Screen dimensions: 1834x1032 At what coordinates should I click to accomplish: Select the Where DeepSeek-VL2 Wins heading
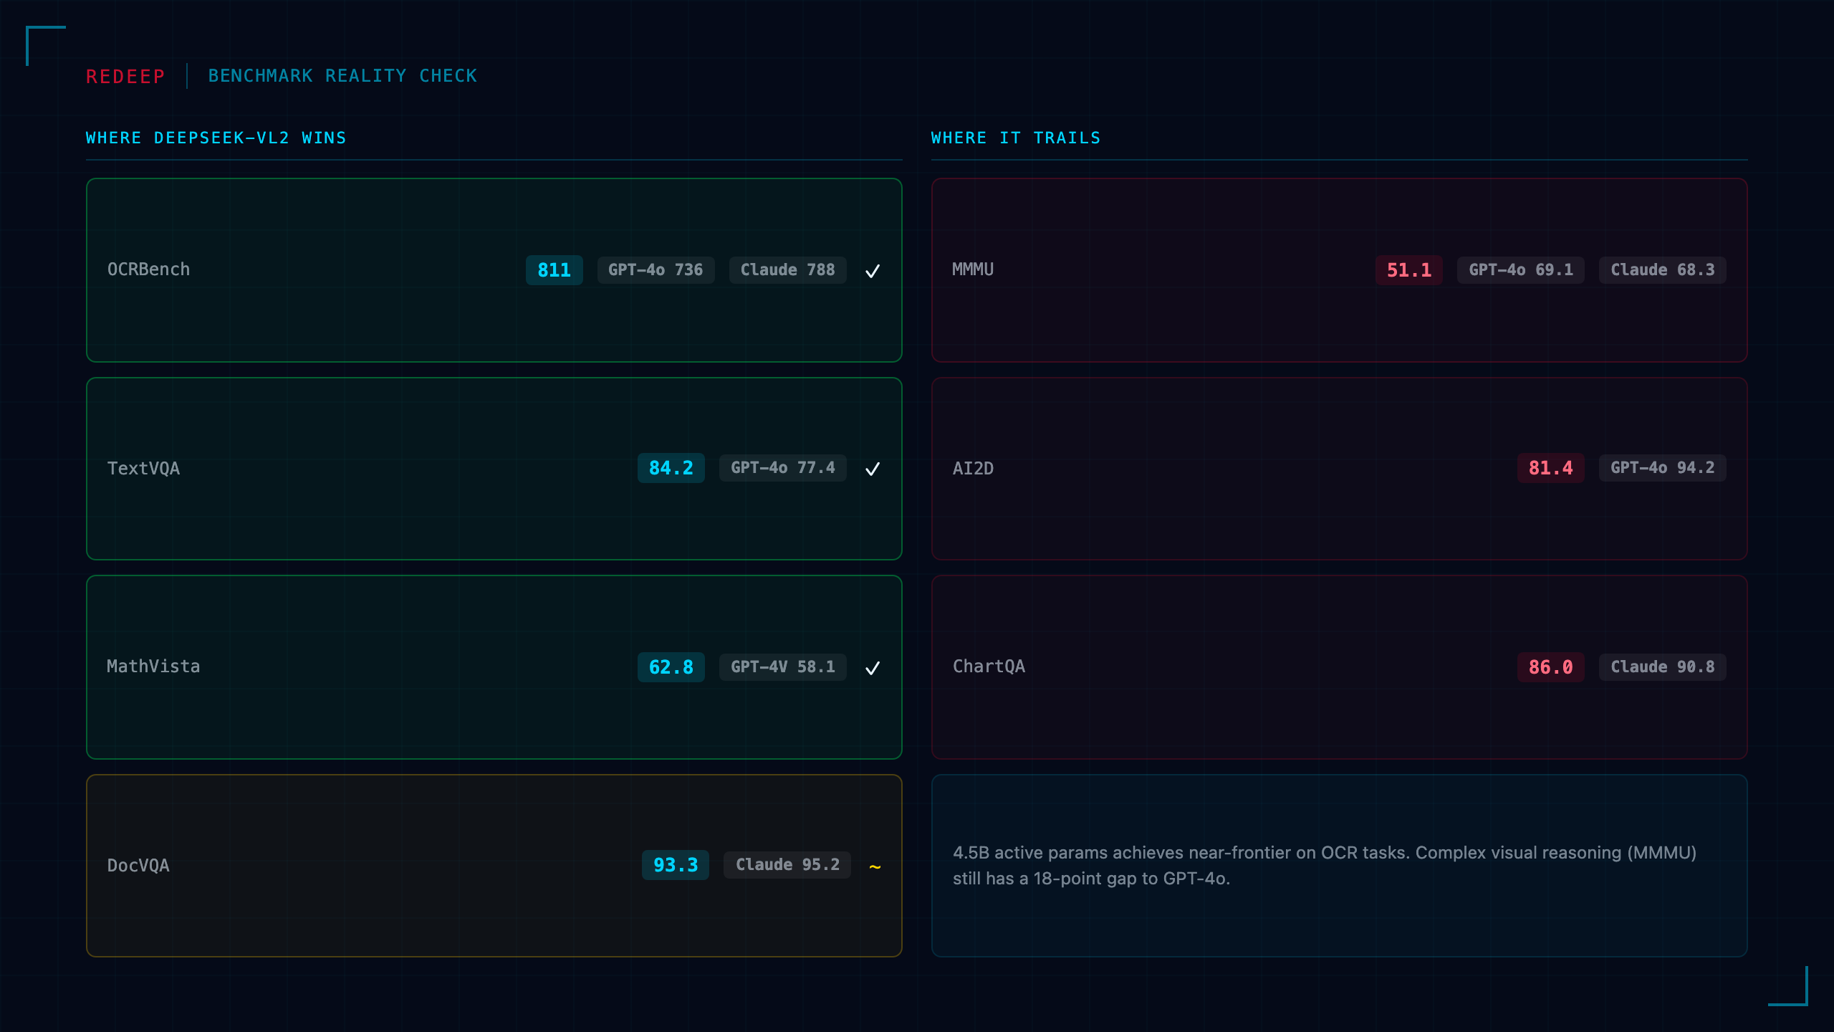click(216, 138)
